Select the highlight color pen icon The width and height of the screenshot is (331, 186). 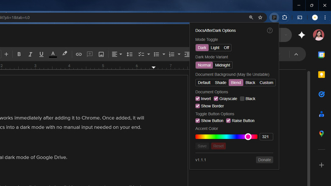[x=65, y=54]
